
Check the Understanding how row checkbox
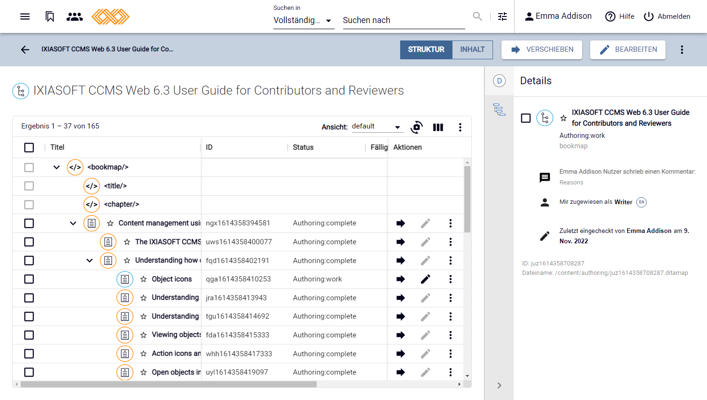point(29,261)
